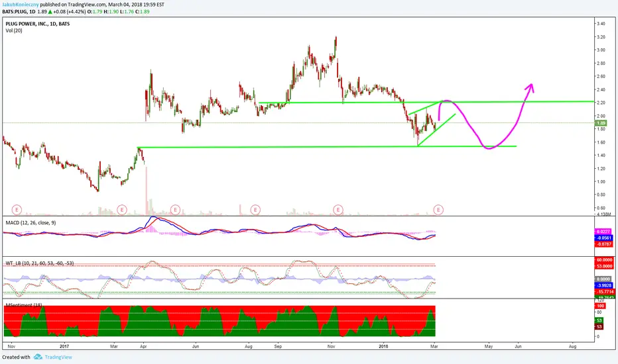Click the earnings E marker between Apr and Jun 2017

[175, 210]
